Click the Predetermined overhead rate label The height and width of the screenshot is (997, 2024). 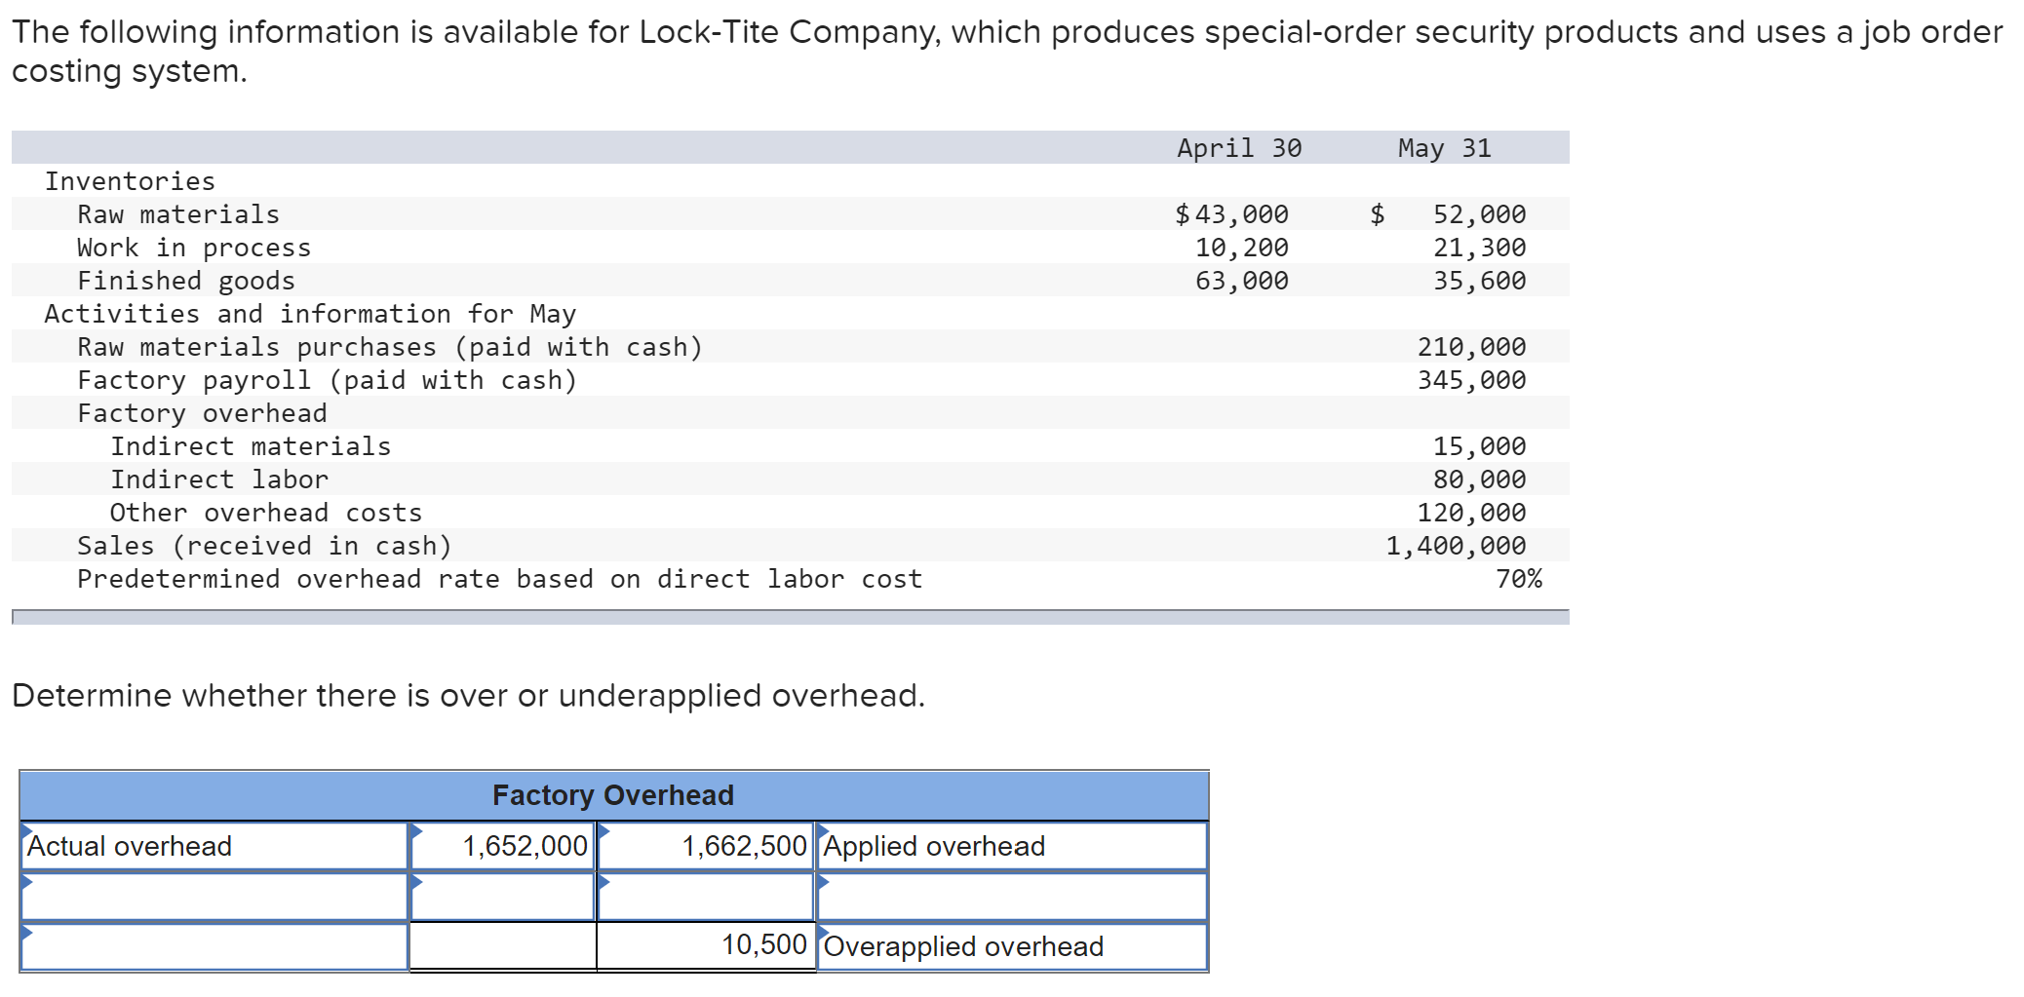500,579
